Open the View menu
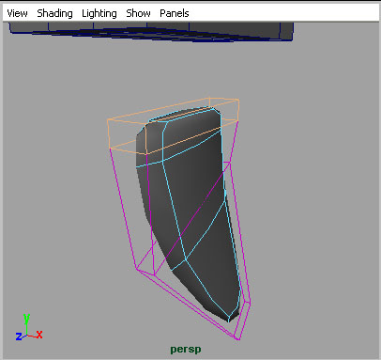Screen dimensions: 381x360 17,13
